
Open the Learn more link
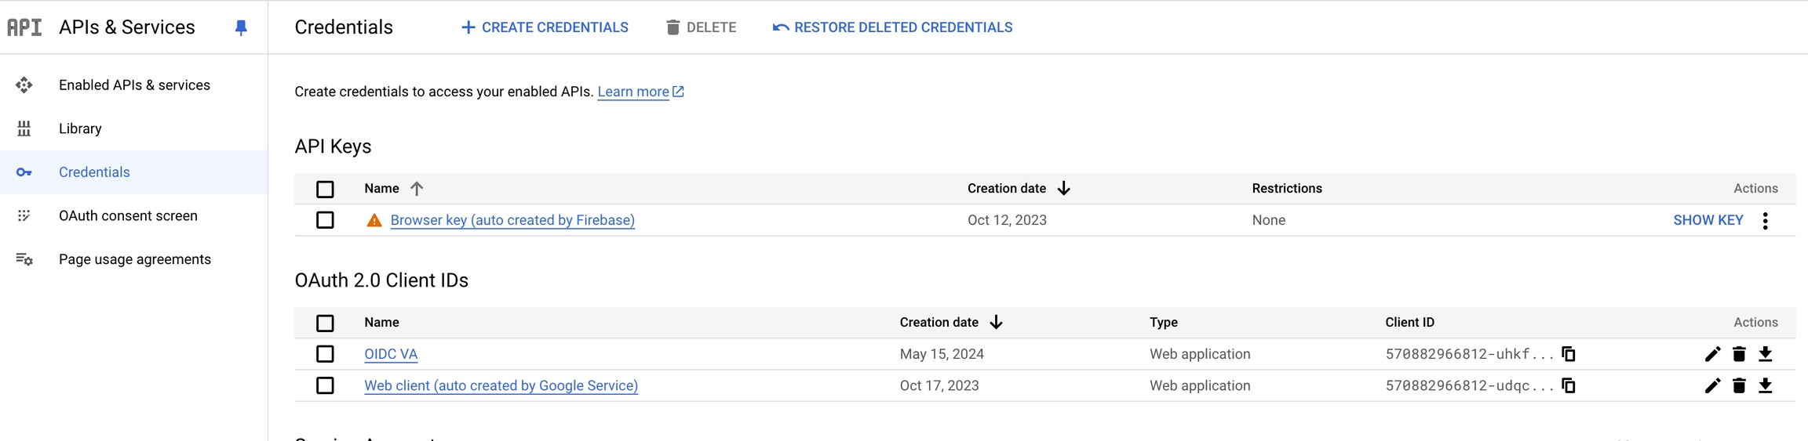pyautogui.click(x=633, y=92)
